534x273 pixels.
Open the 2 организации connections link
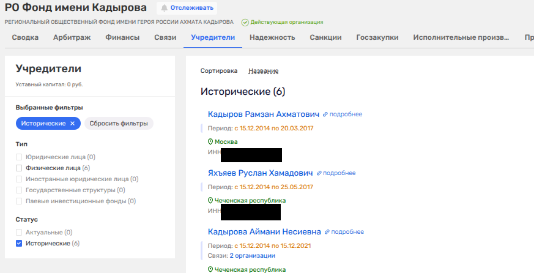click(x=252, y=255)
